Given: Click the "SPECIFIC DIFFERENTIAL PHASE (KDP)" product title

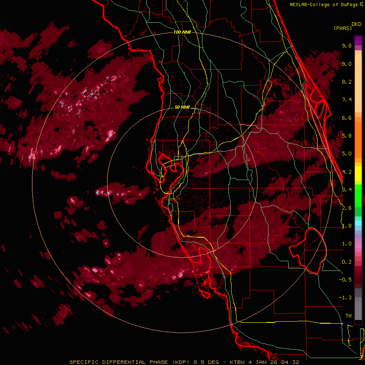Looking at the screenshot, I should 130,362.
